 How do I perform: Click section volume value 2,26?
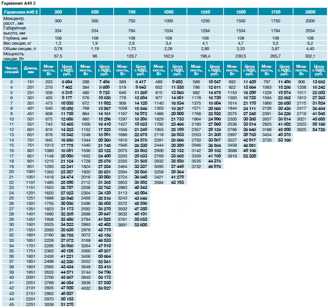pos(168,49)
